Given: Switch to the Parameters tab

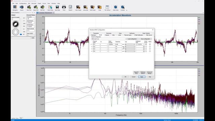Looking at the screenshot, I should pyautogui.click(x=96, y=33).
